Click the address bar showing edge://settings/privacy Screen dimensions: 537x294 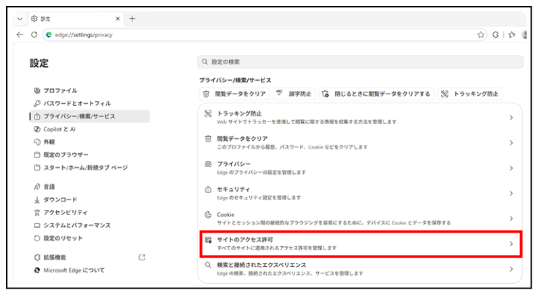pos(264,34)
